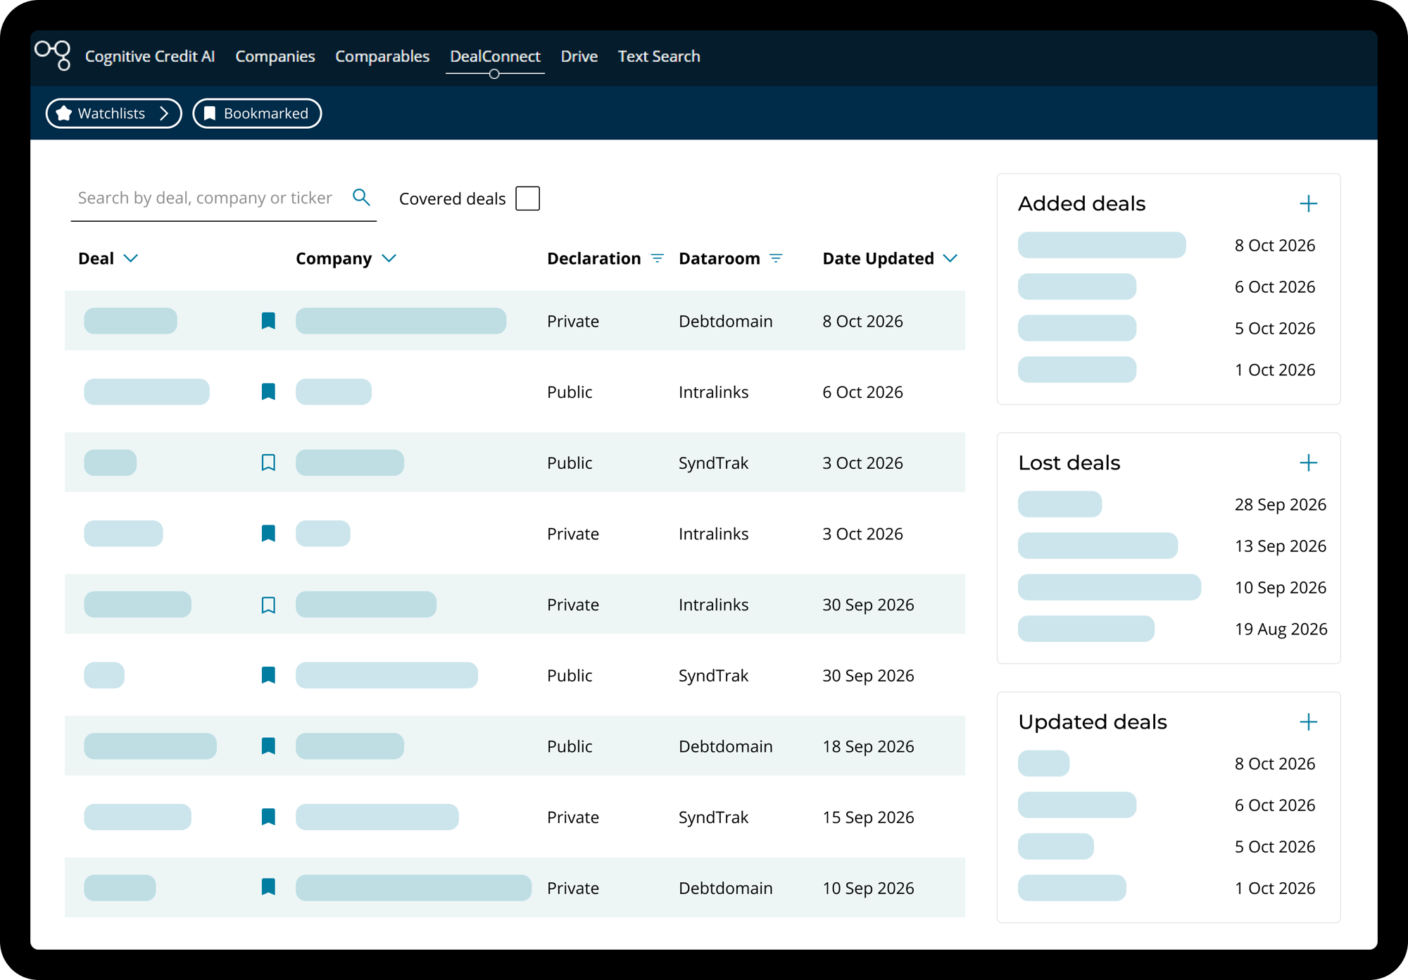Expand the Company column sort chevron
This screenshot has width=1408, height=980.
click(x=389, y=258)
